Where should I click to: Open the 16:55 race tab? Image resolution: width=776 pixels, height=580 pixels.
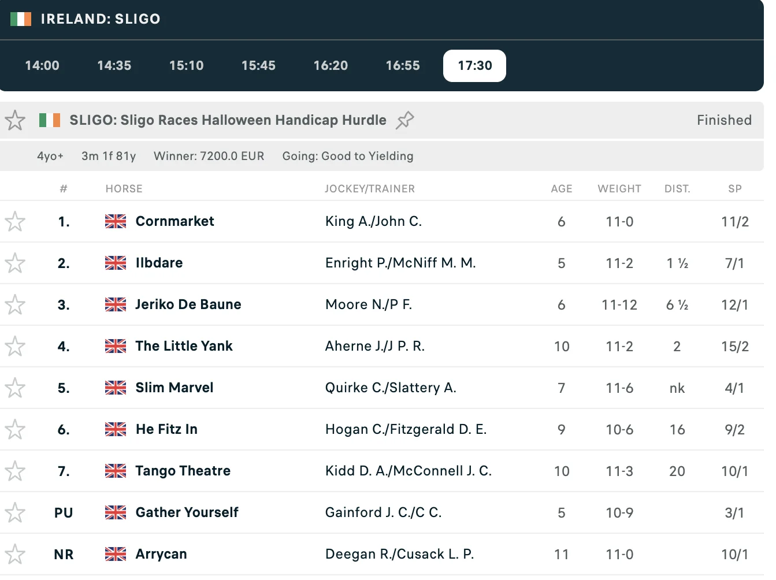tap(403, 66)
